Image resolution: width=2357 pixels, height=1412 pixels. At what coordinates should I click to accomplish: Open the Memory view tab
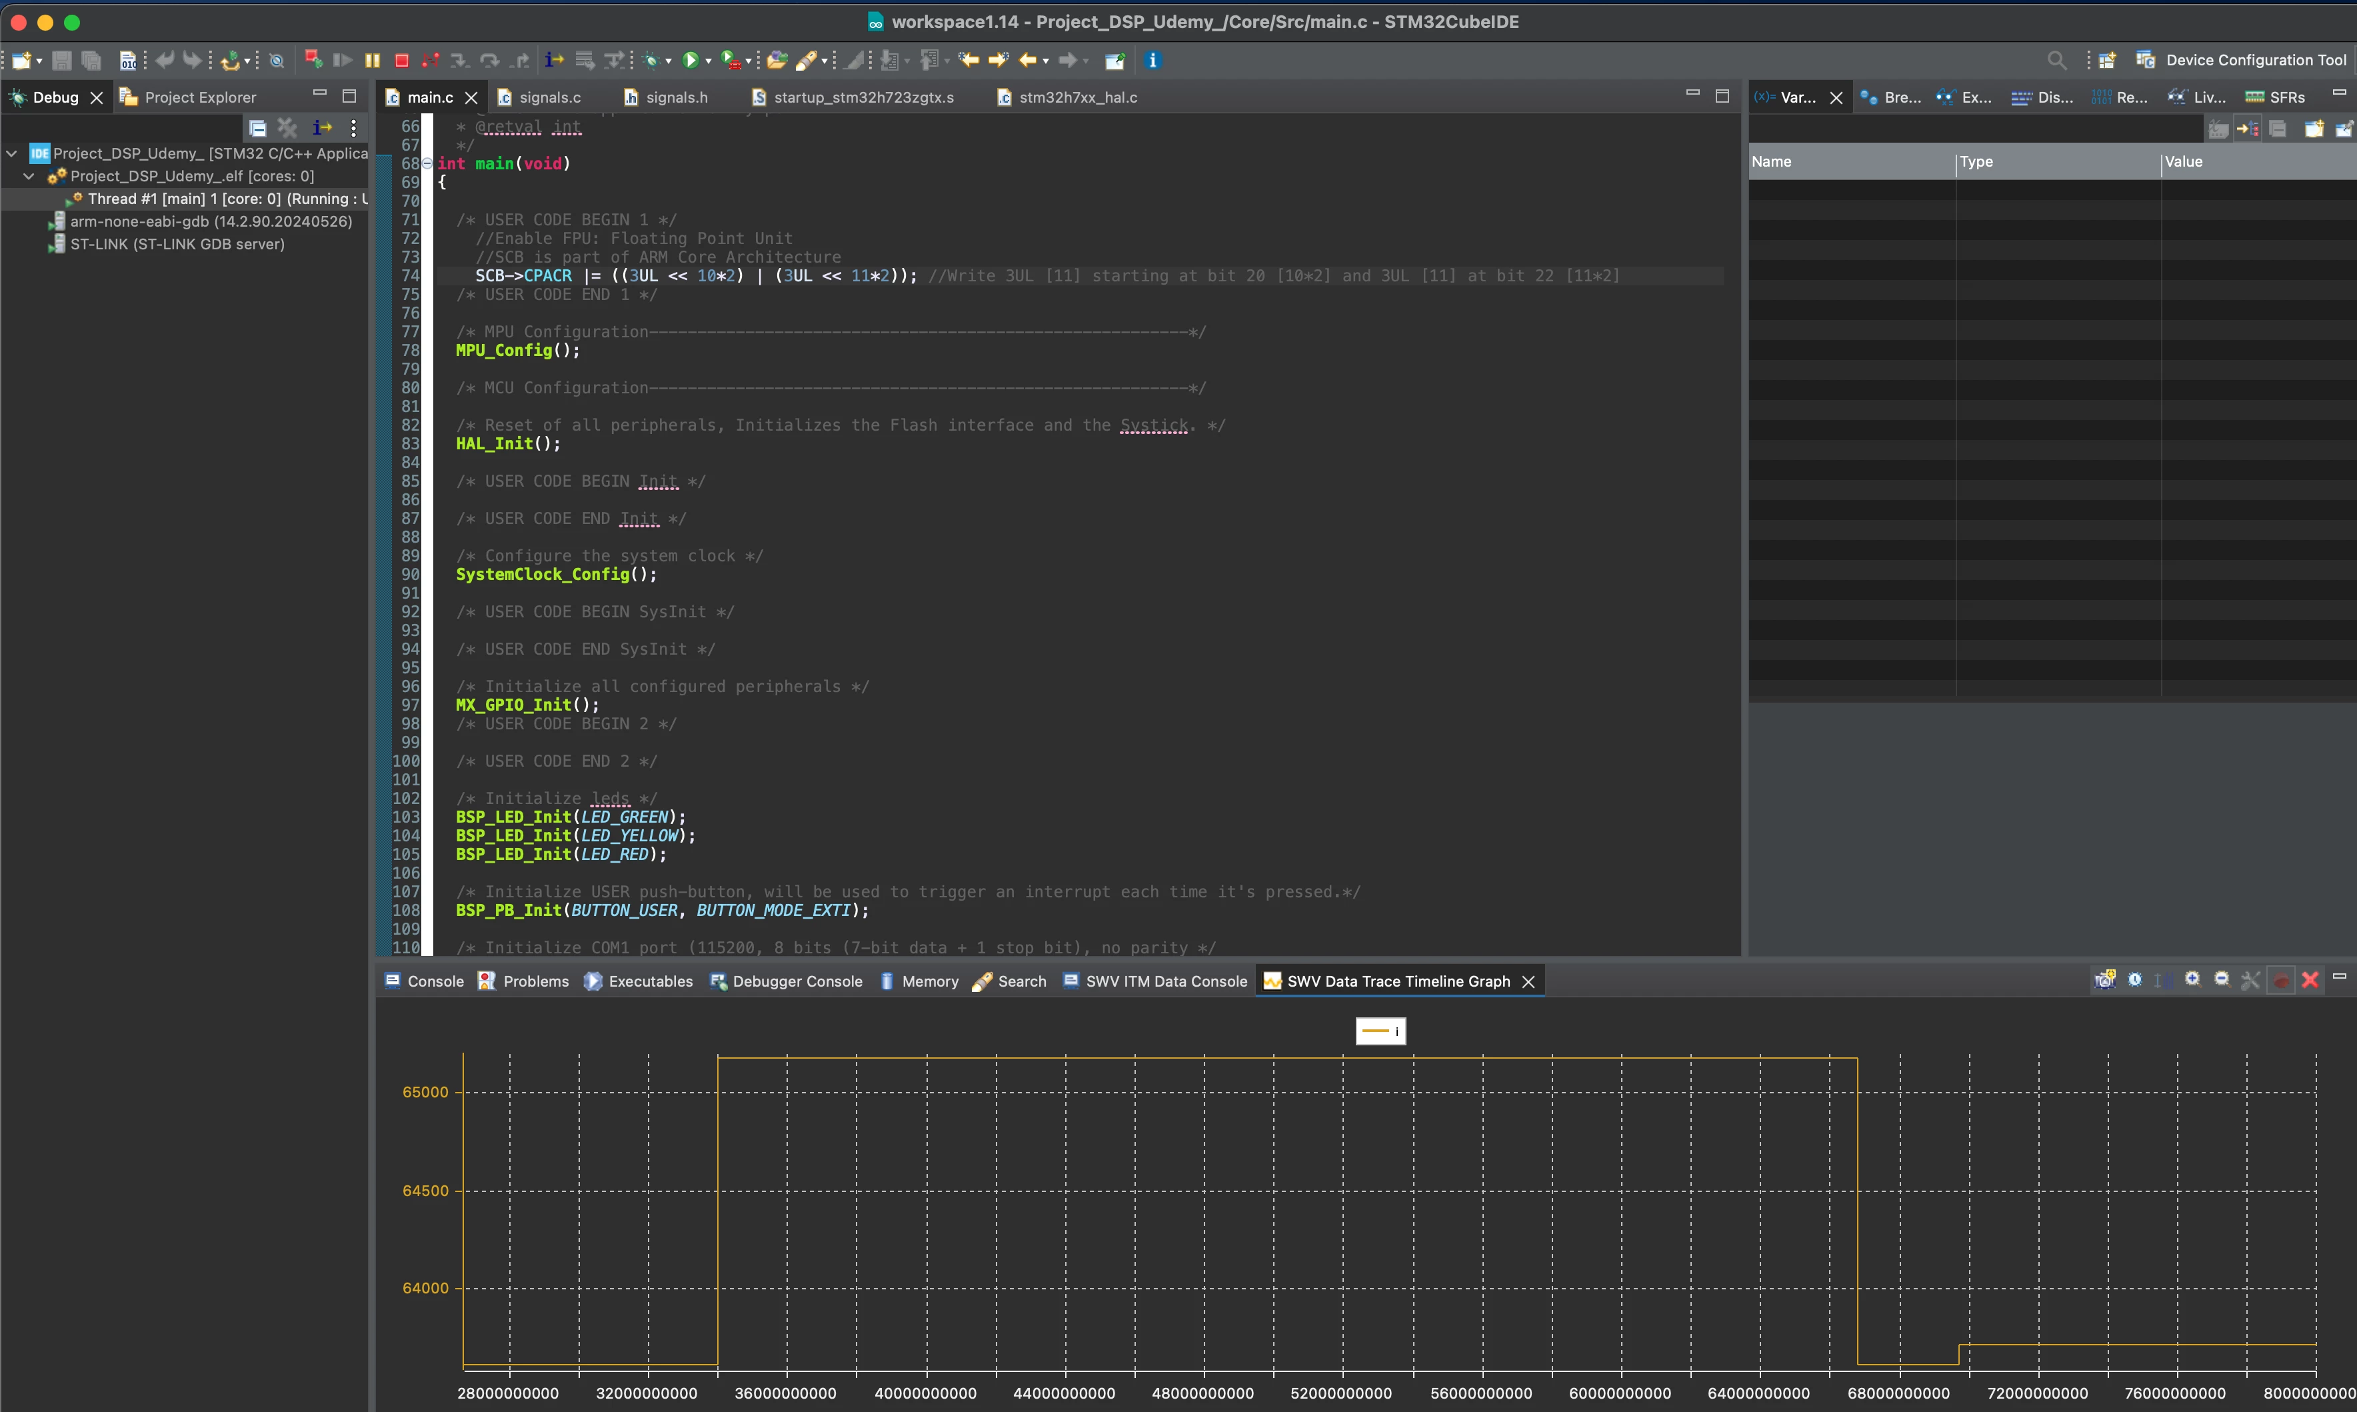coord(919,981)
